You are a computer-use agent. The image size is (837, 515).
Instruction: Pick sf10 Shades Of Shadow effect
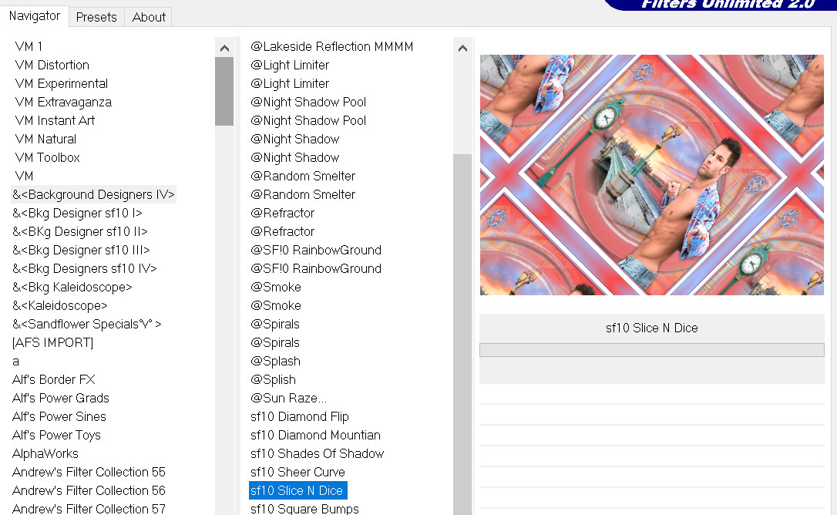click(317, 453)
